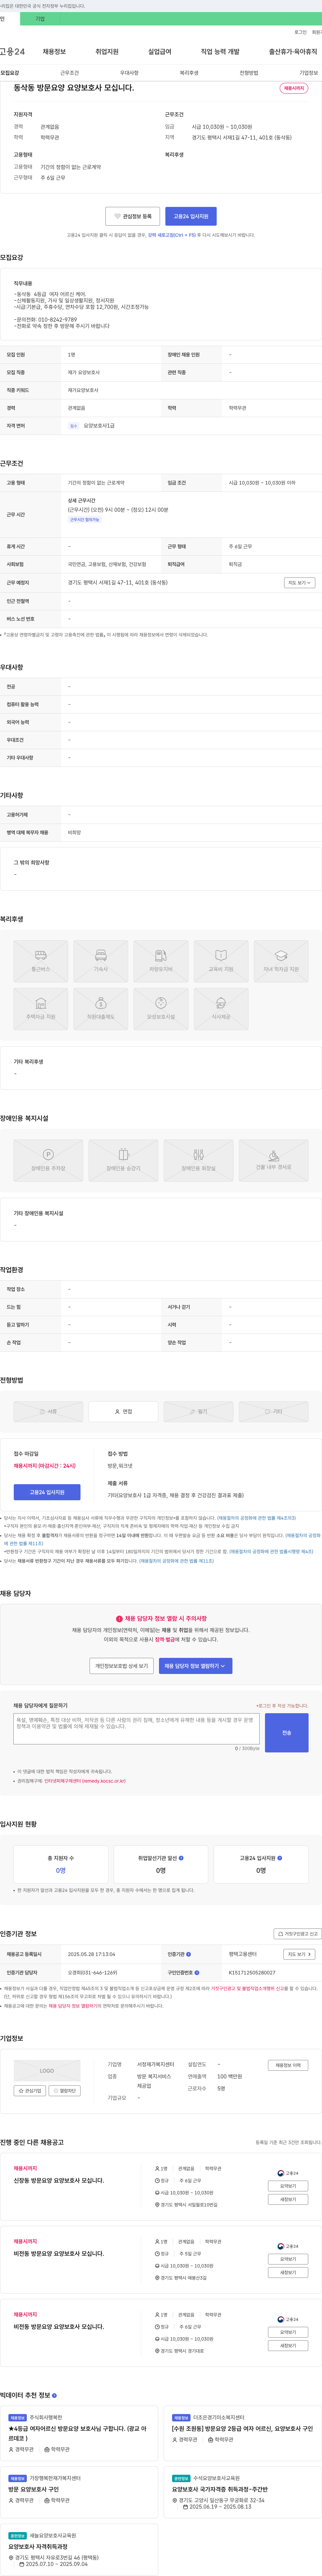Switch to the 우대사항 section tab

[x=129, y=73]
